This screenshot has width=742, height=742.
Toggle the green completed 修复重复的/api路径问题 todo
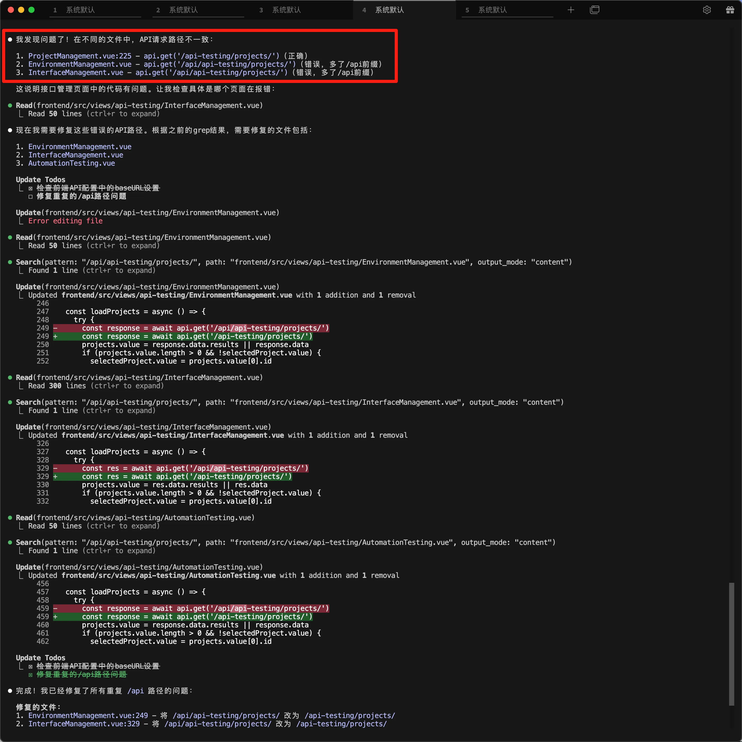click(30, 675)
